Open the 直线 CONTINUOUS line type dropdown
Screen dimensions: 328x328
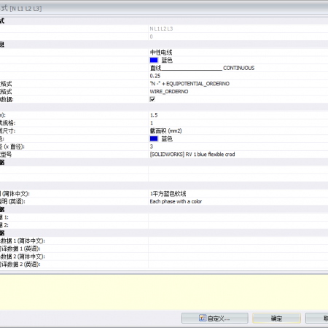pyautogui.click(x=238, y=68)
